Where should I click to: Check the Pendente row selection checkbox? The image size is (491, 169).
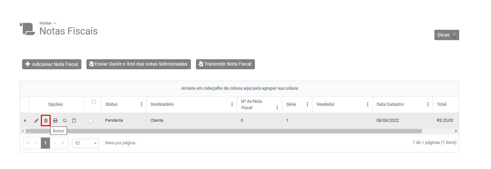pyautogui.click(x=90, y=121)
